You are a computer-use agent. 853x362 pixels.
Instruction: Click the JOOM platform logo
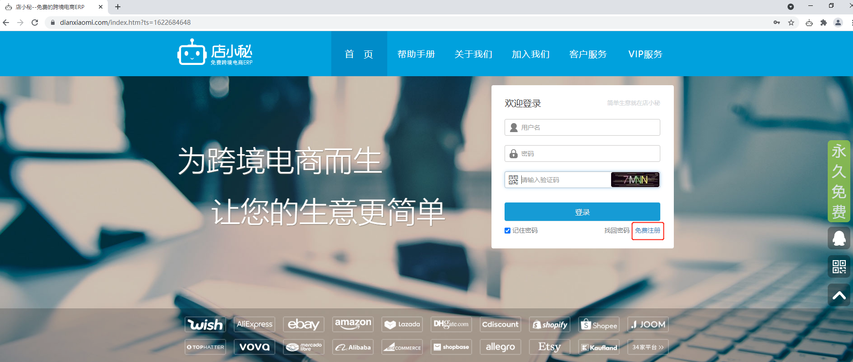pyautogui.click(x=648, y=324)
